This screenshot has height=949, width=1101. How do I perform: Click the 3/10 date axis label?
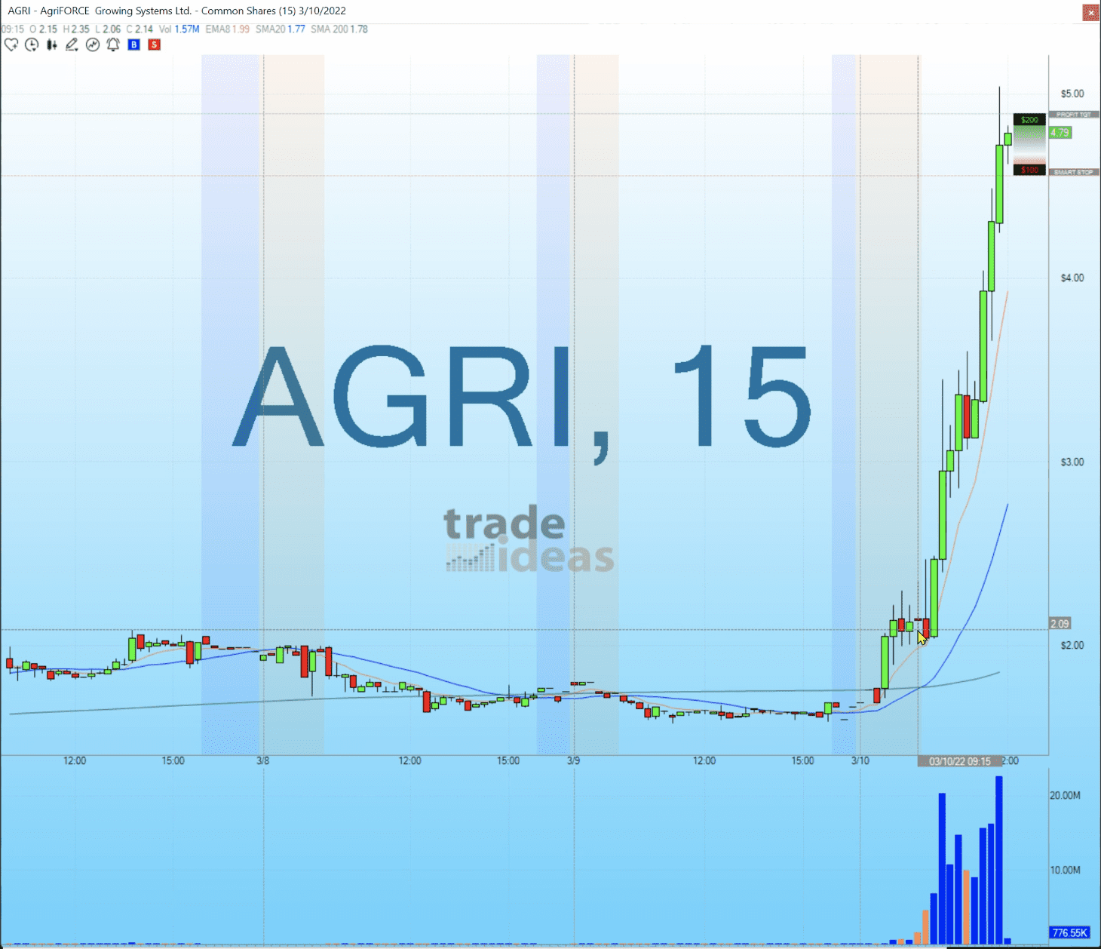[860, 760]
